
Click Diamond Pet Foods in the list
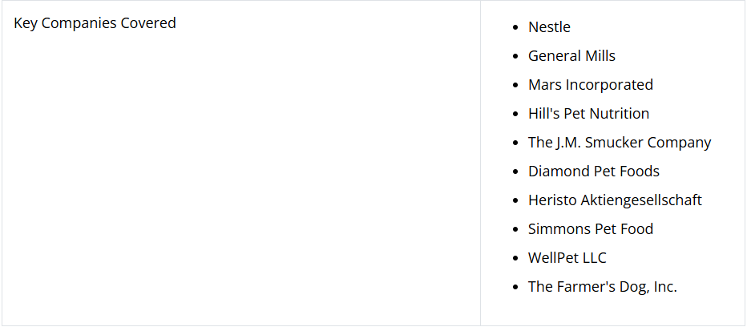click(594, 172)
